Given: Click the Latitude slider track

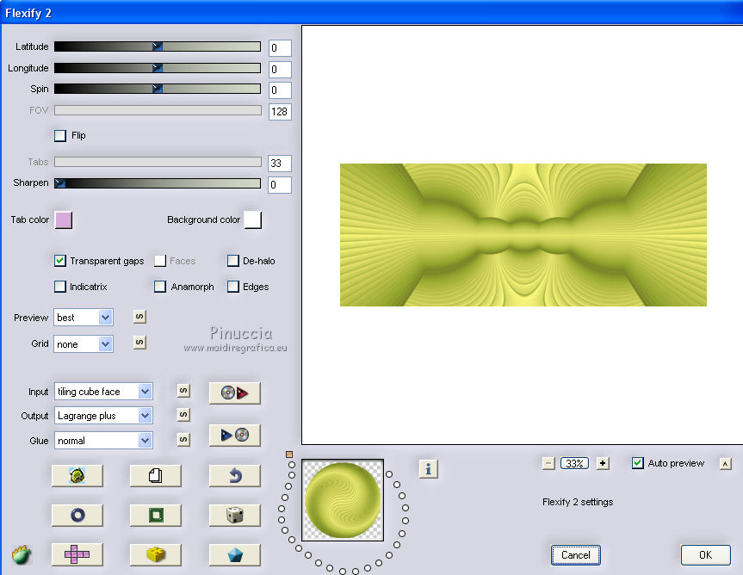Looking at the screenshot, I should [x=158, y=46].
